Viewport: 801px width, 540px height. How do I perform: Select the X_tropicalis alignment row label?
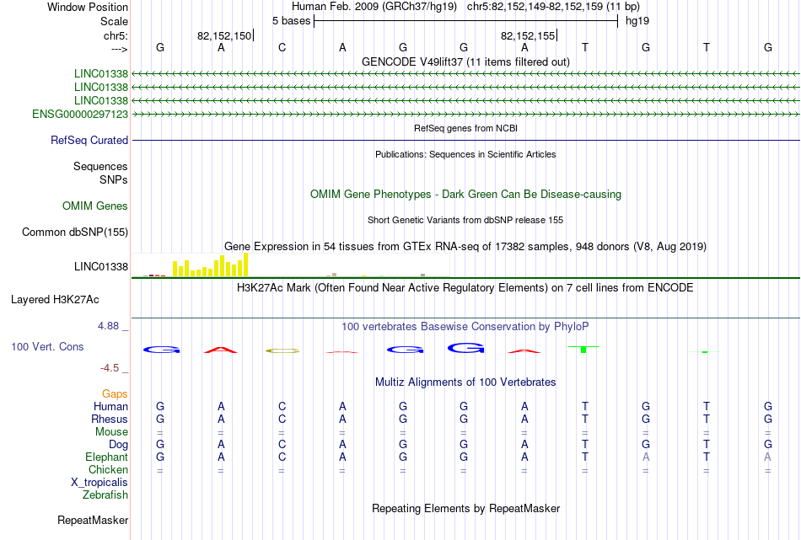[x=99, y=483]
